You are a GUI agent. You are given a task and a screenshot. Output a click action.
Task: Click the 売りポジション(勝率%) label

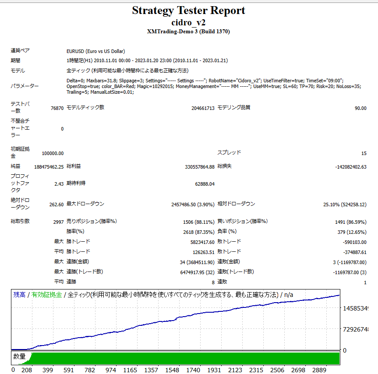92,221
